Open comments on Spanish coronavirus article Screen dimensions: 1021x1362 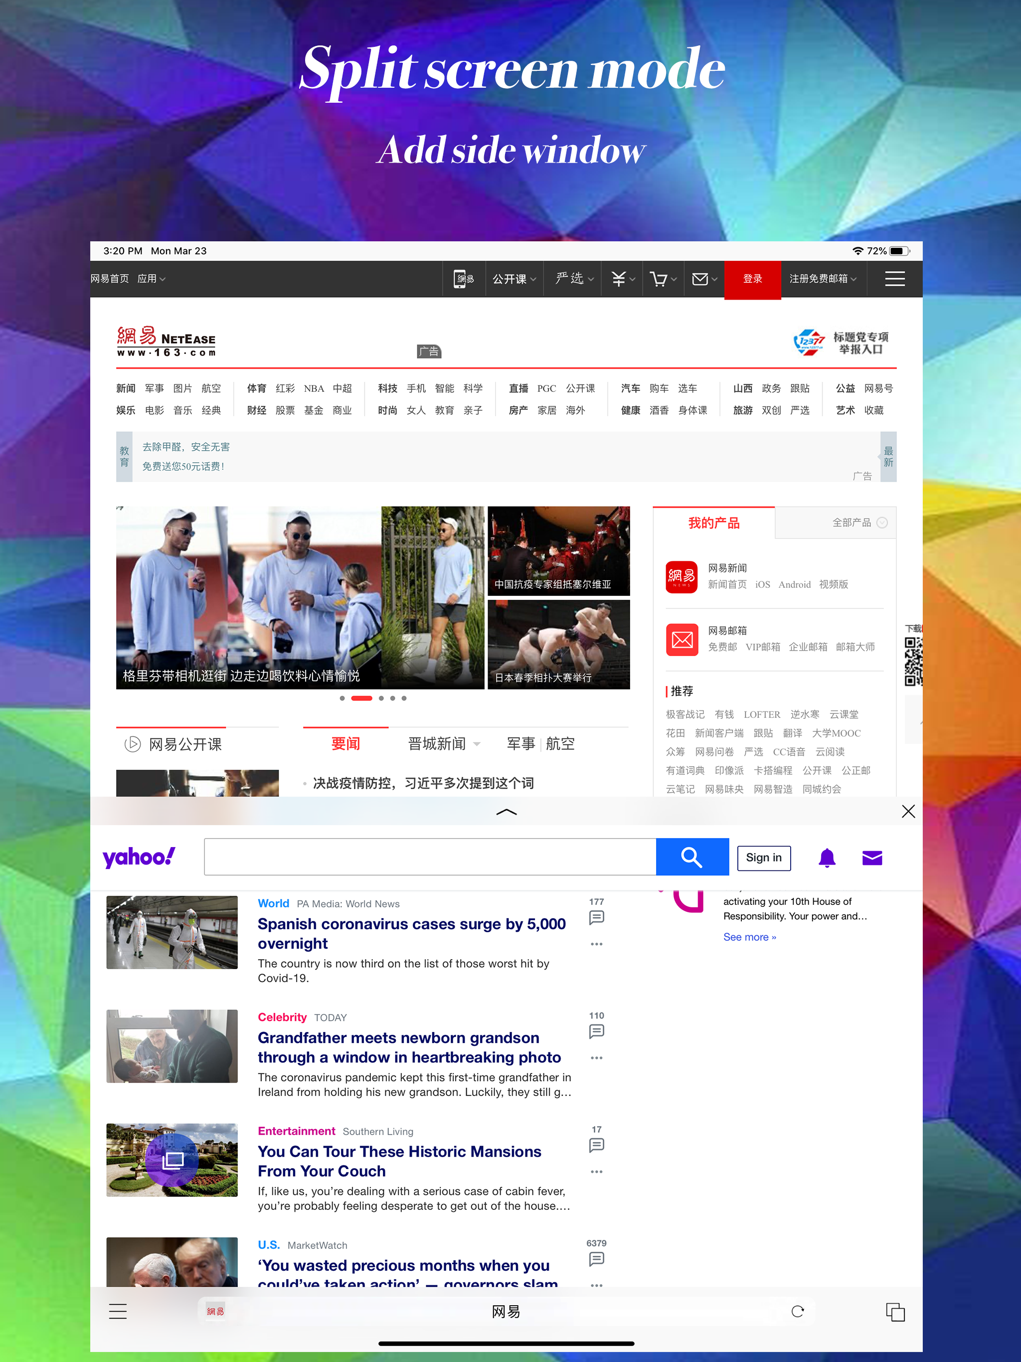click(x=596, y=917)
